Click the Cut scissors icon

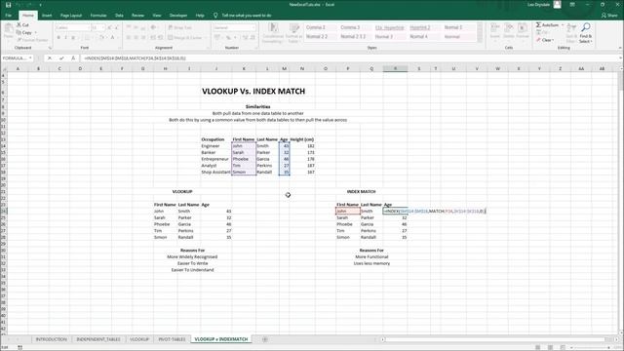pos(19,24)
